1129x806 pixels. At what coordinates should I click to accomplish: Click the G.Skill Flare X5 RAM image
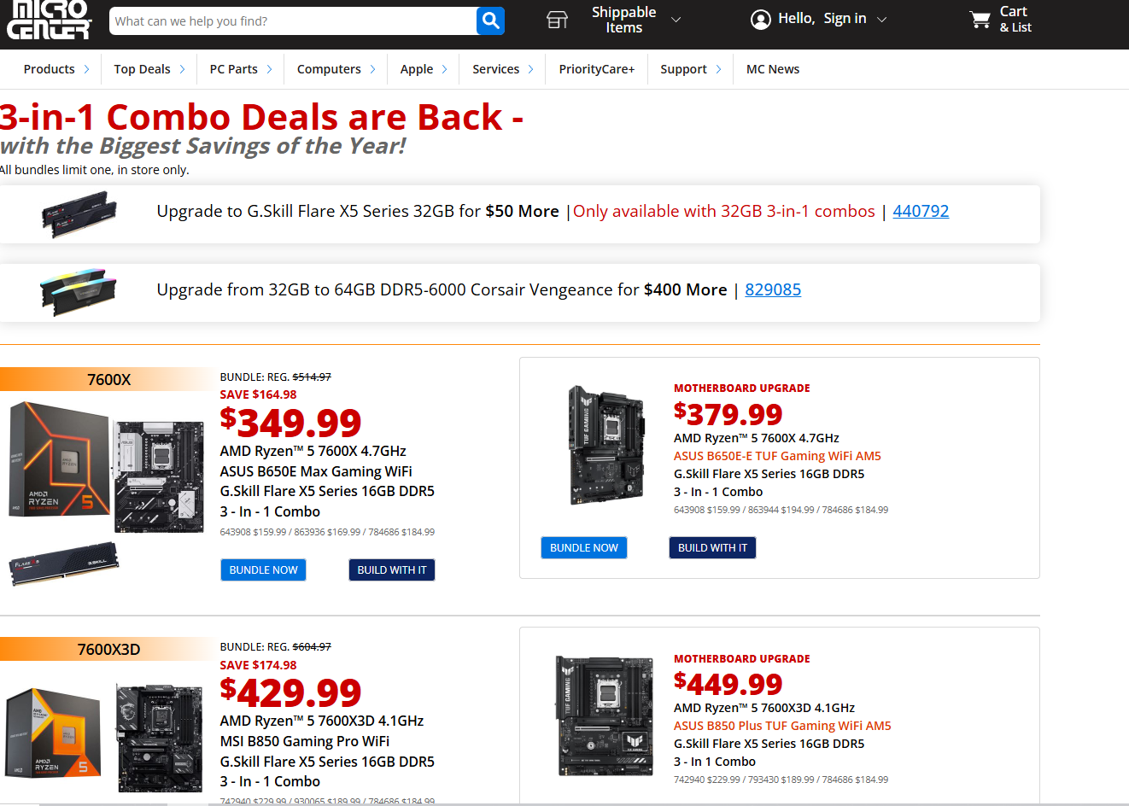click(79, 213)
